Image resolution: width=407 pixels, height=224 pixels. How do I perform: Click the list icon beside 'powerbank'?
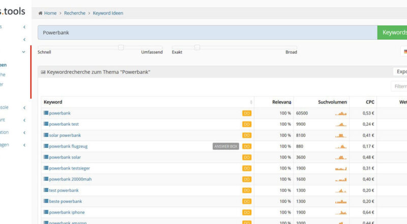(46, 113)
